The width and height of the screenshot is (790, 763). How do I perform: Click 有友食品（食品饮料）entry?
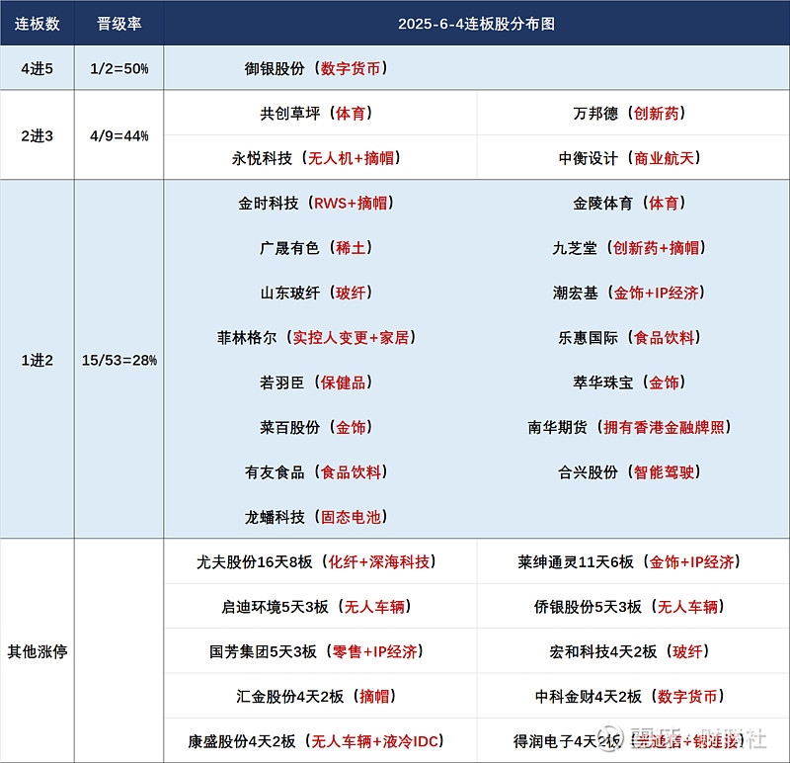click(316, 472)
